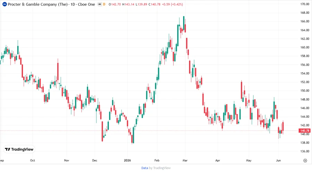Click the 140.78 current price label
This screenshot has width=312, height=172.
point(305,131)
